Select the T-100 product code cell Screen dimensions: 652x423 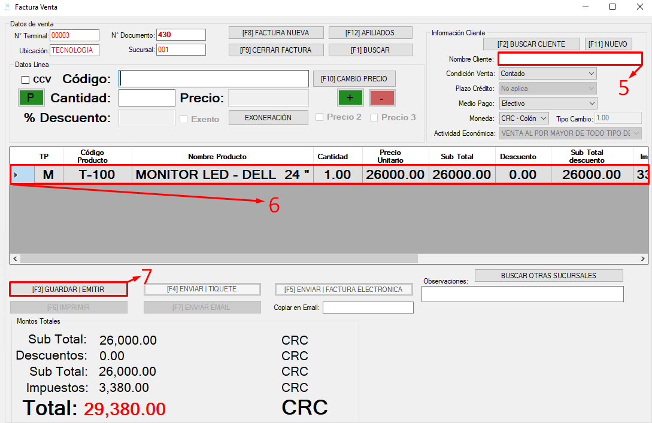point(98,175)
